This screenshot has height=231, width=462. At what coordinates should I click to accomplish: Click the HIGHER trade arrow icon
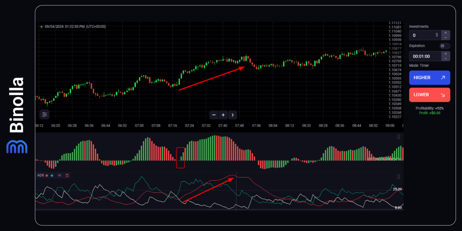pyautogui.click(x=443, y=78)
